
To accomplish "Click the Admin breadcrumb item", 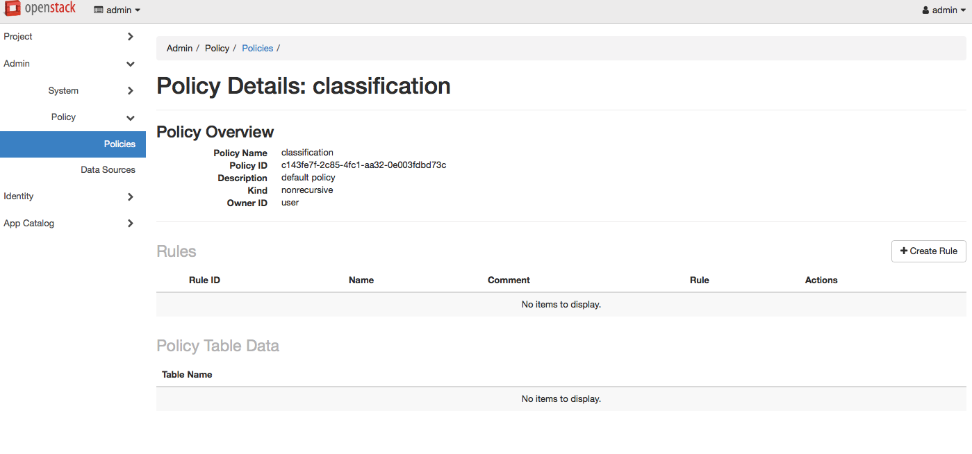I will coord(179,49).
